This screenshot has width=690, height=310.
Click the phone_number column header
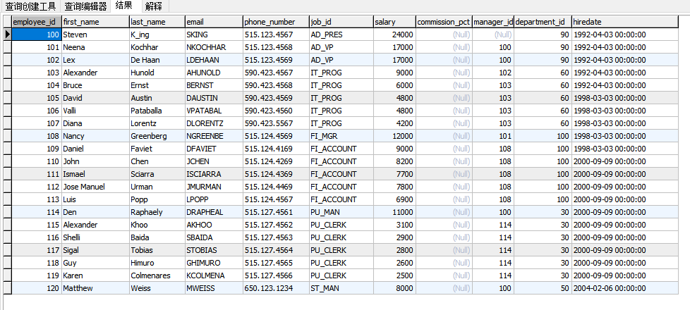click(276, 22)
